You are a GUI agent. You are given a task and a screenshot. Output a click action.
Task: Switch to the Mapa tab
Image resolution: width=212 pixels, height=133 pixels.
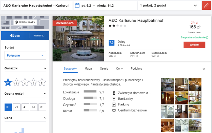coord(88,69)
